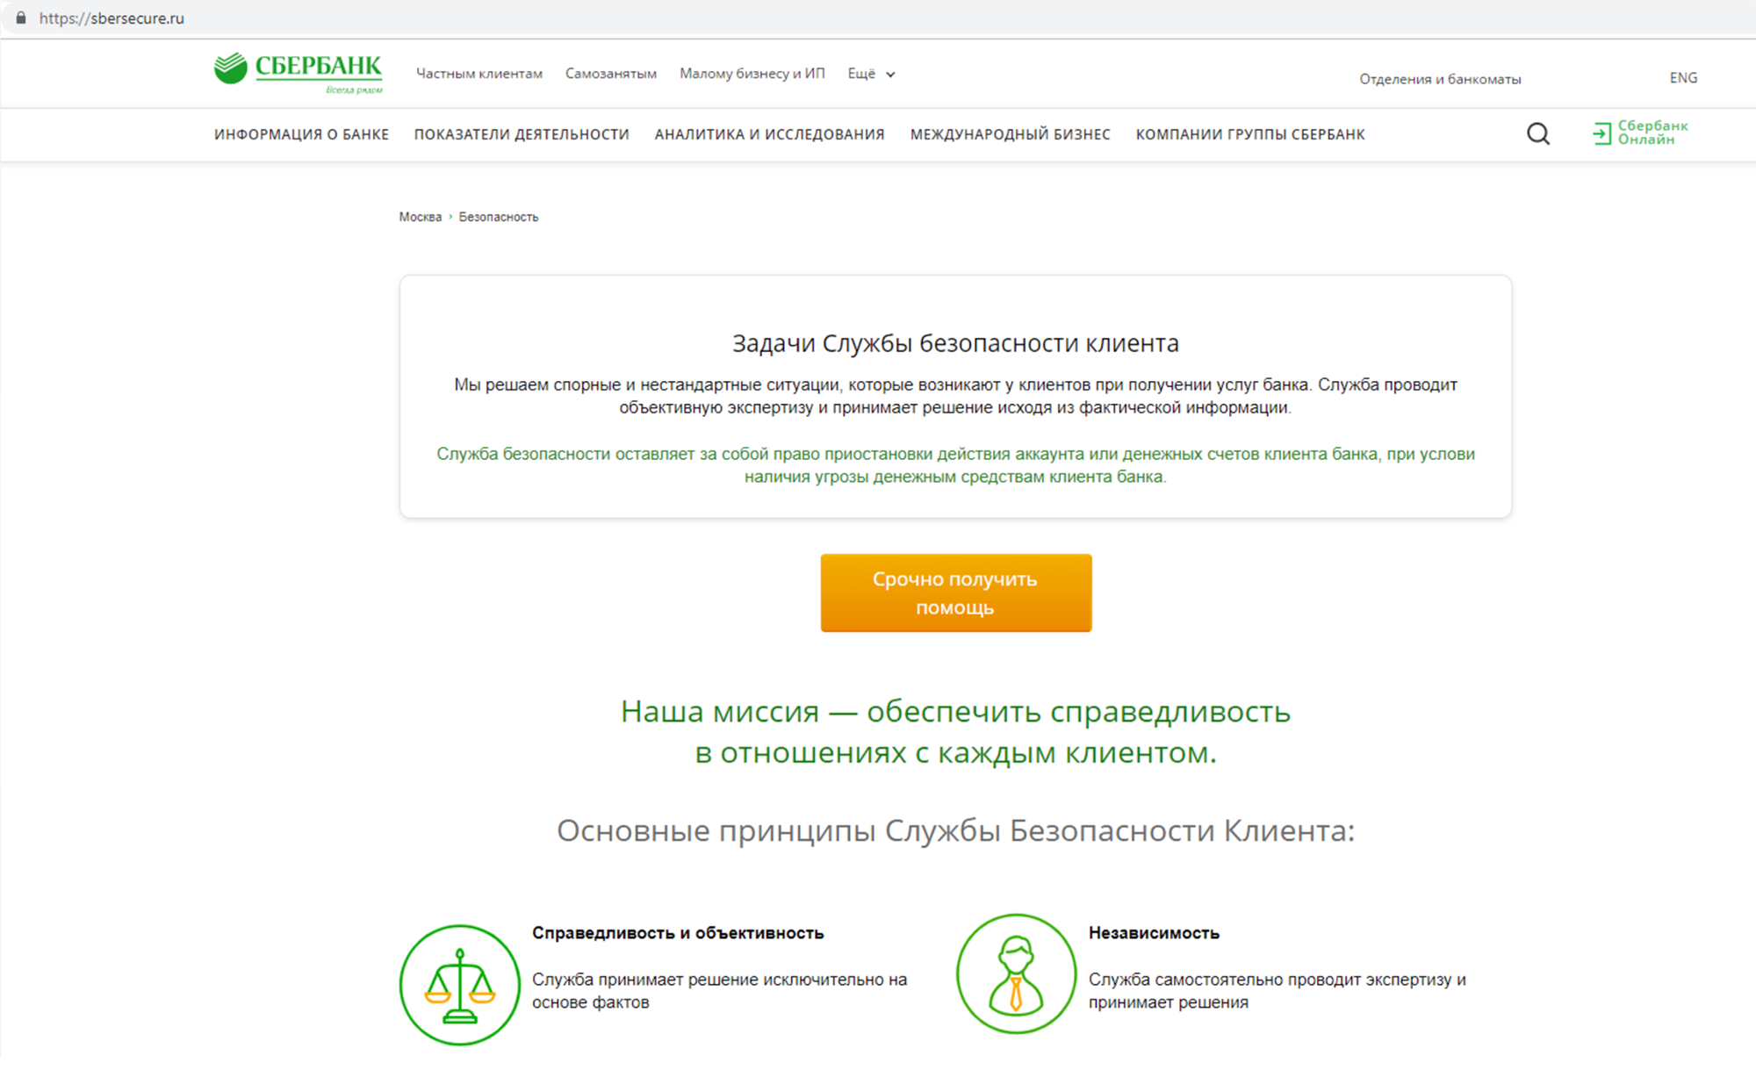Click heading Задачи Службы безопасности клиента
The height and width of the screenshot is (1077, 1756).
click(955, 343)
